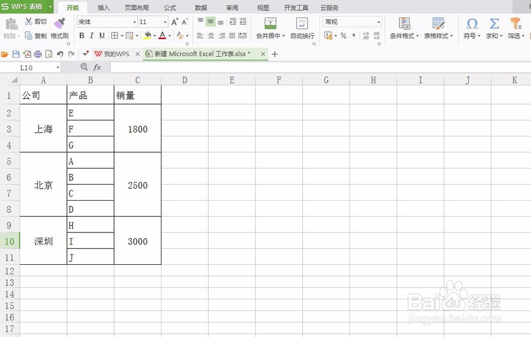Toggle Underline formatting
531x337 pixels.
(x=102, y=36)
